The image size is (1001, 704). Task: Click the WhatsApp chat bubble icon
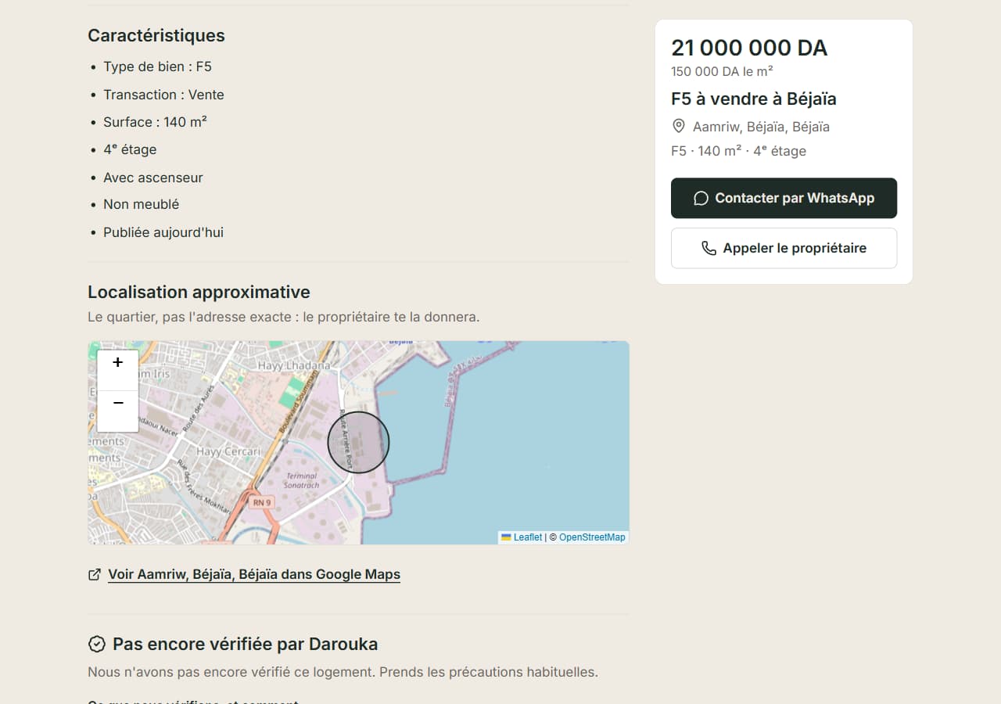click(701, 198)
